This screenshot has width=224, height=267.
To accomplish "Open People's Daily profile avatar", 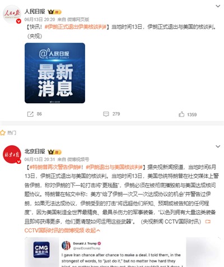I will point(12,14).
